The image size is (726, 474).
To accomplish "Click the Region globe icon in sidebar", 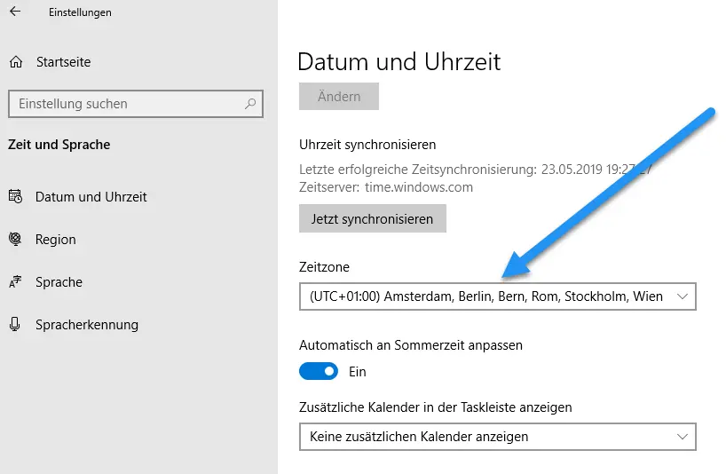I will pyautogui.click(x=15, y=240).
